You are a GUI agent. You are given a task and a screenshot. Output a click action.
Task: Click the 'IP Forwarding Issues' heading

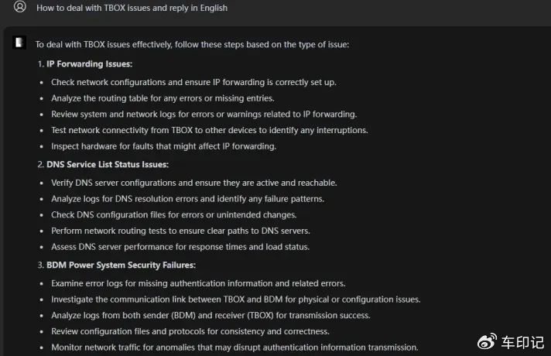tap(90, 64)
